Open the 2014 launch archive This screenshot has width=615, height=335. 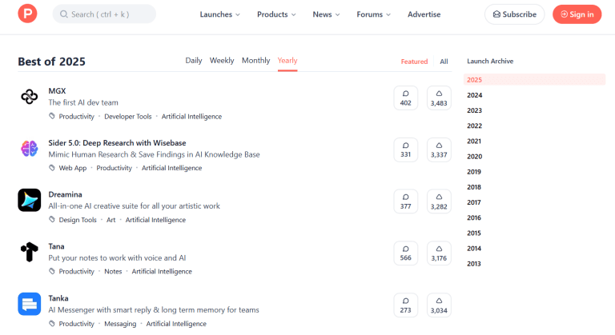[x=474, y=249]
